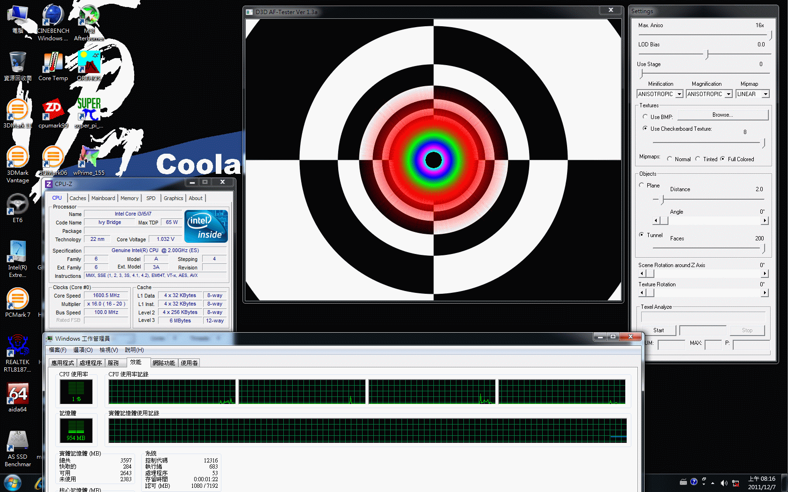Open the CINEBENCH Windows desktop icon
The width and height of the screenshot is (788, 492).
[53, 22]
